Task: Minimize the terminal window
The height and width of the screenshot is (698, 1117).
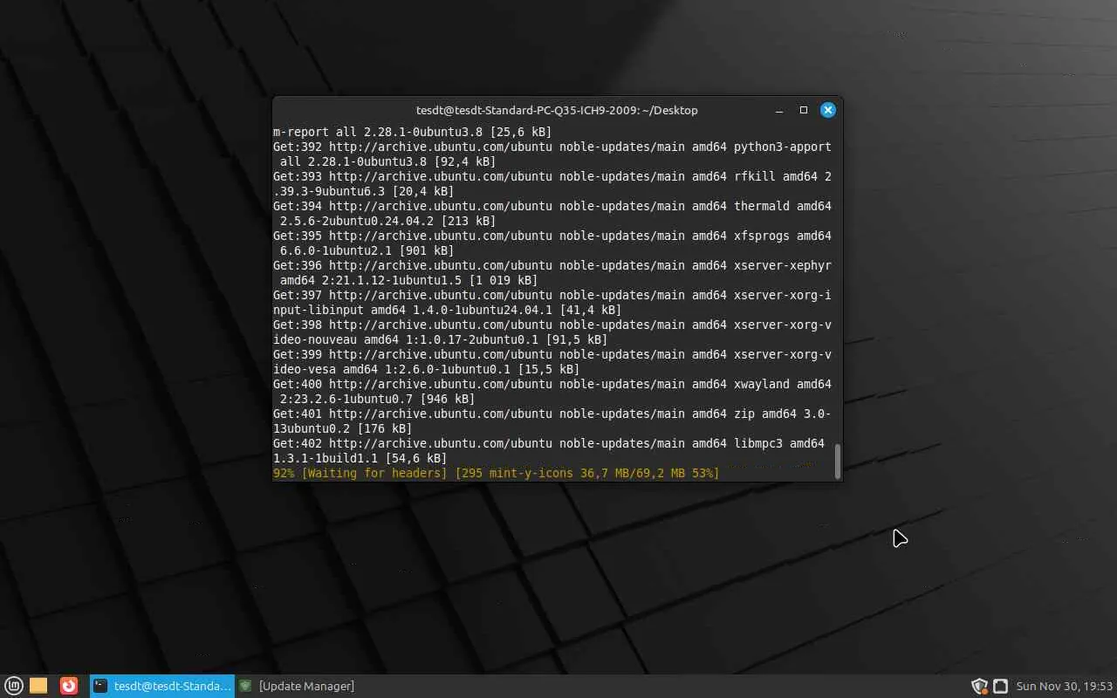Action: (x=779, y=110)
